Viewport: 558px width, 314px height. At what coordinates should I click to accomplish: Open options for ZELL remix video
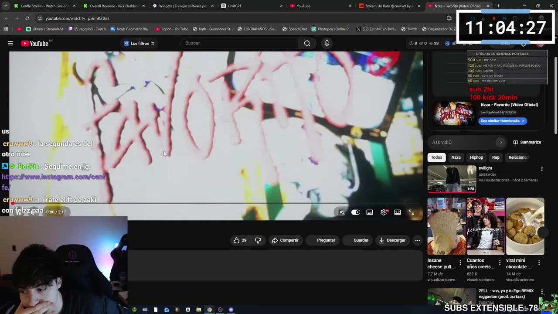[542, 291]
